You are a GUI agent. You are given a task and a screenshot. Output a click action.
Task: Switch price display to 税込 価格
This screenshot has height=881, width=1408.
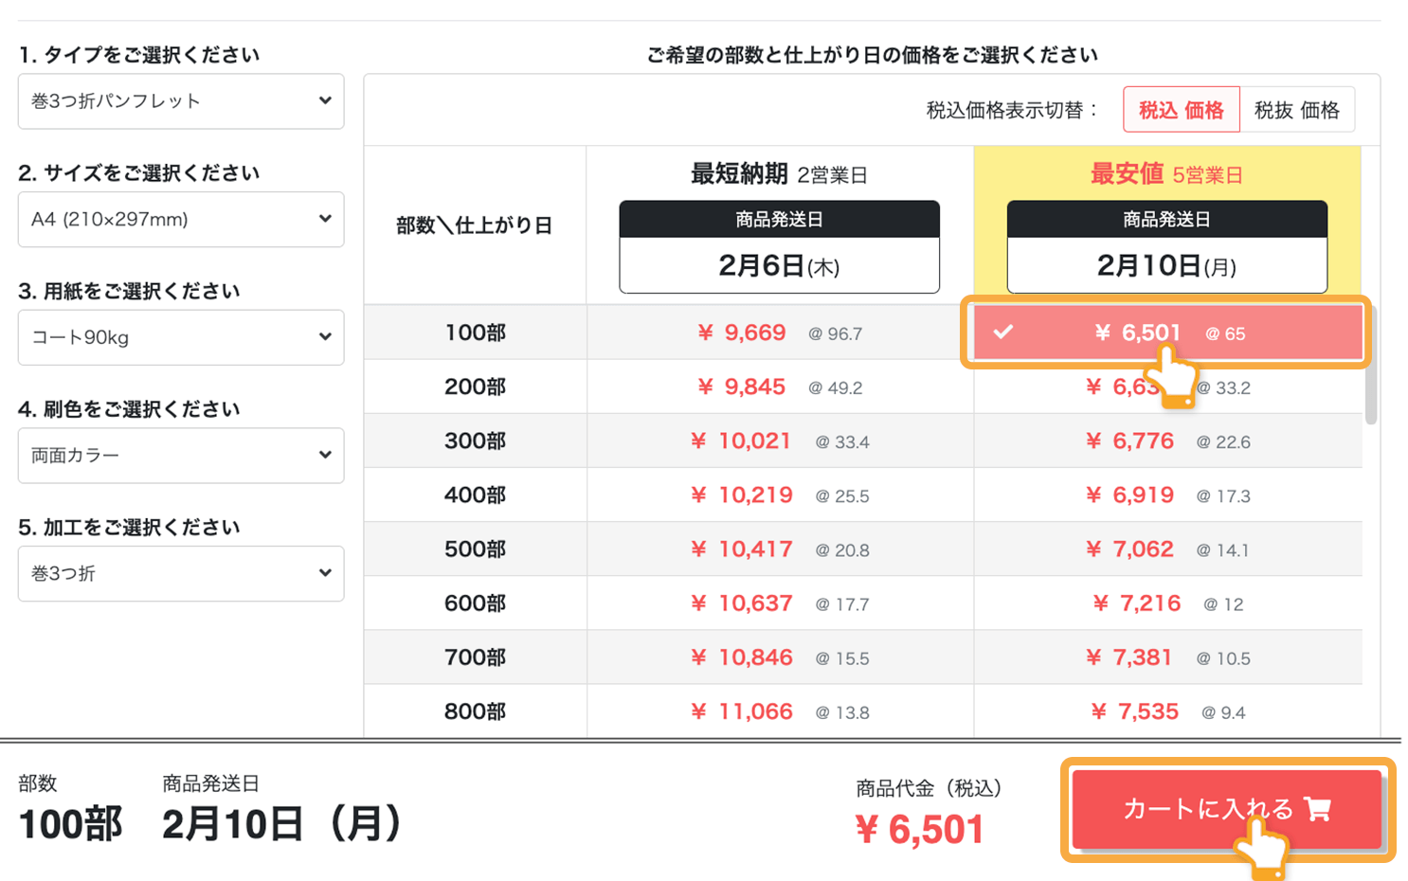[1180, 109]
